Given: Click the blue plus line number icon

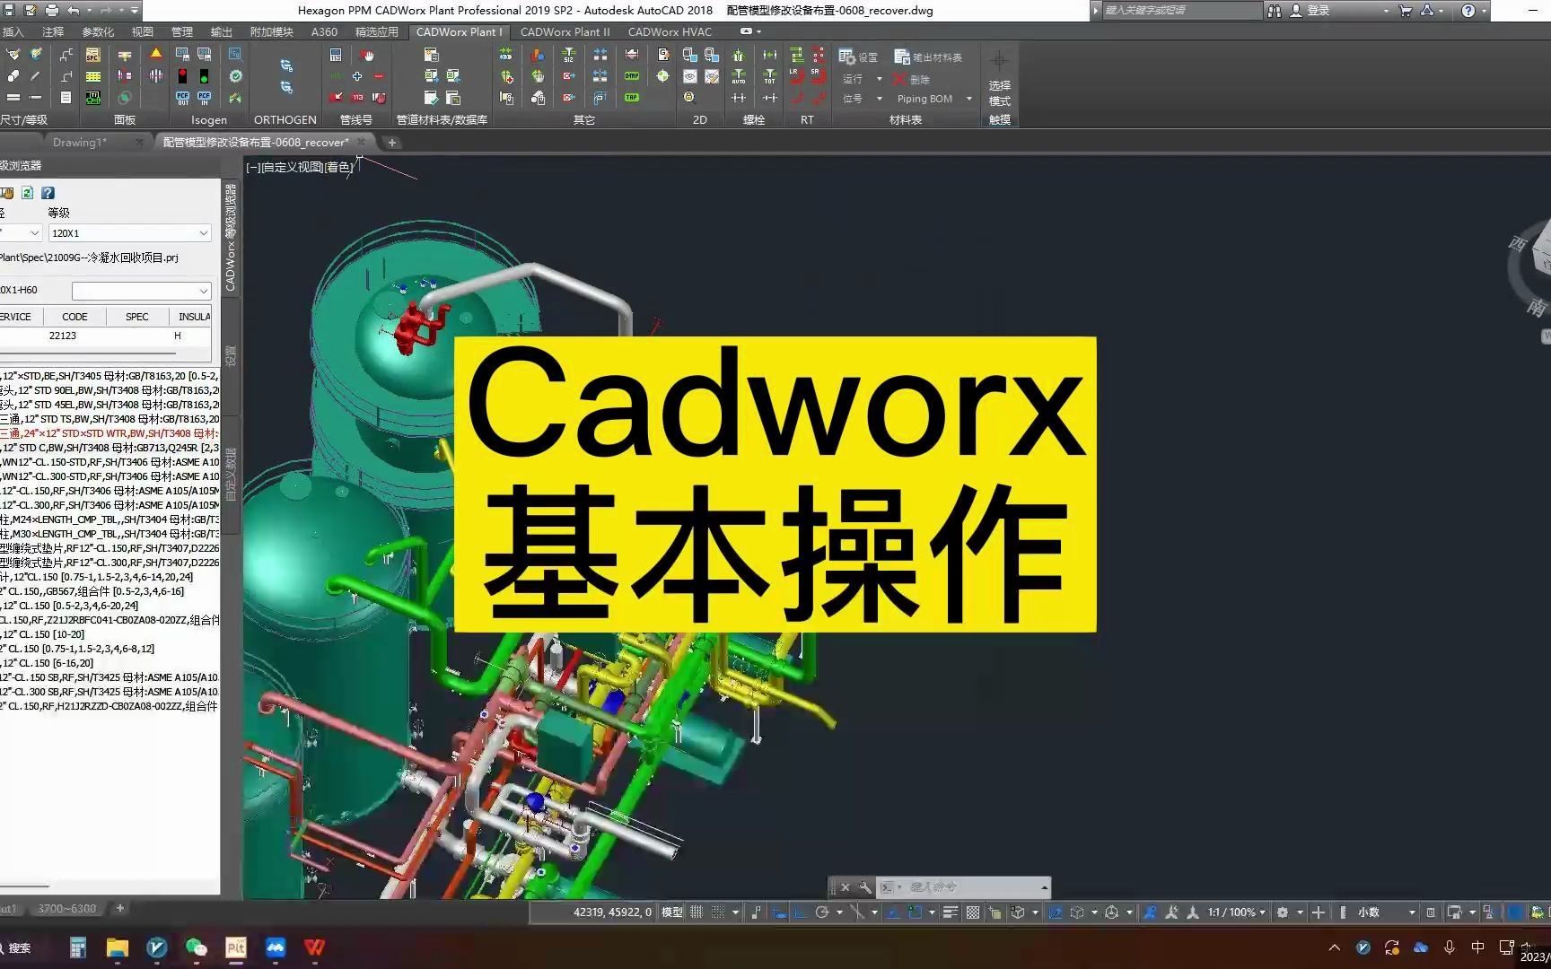Looking at the screenshot, I should coord(357,76).
